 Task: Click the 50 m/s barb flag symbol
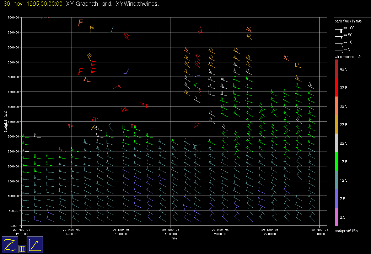pyautogui.click(x=339, y=37)
